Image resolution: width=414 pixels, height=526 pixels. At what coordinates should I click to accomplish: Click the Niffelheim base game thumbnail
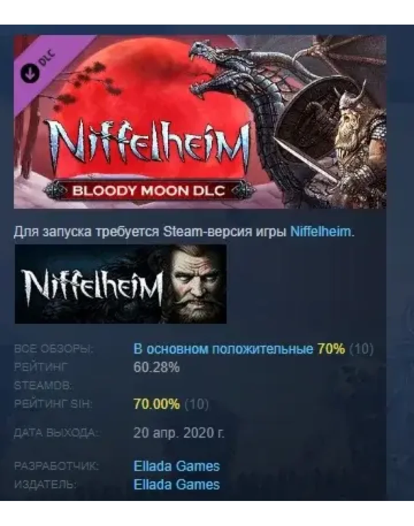pyautogui.click(x=121, y=284)
